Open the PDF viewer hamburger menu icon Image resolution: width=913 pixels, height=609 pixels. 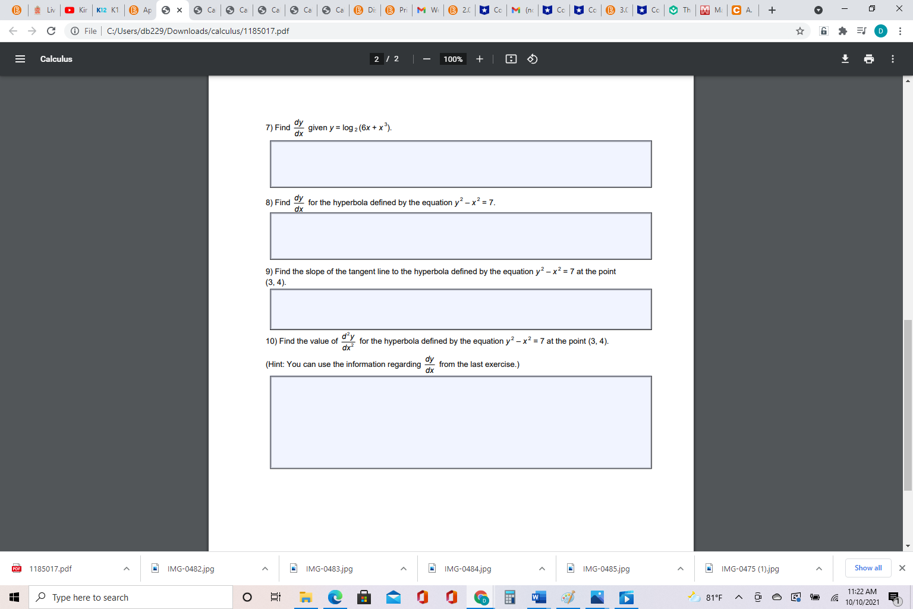[20, 59]
